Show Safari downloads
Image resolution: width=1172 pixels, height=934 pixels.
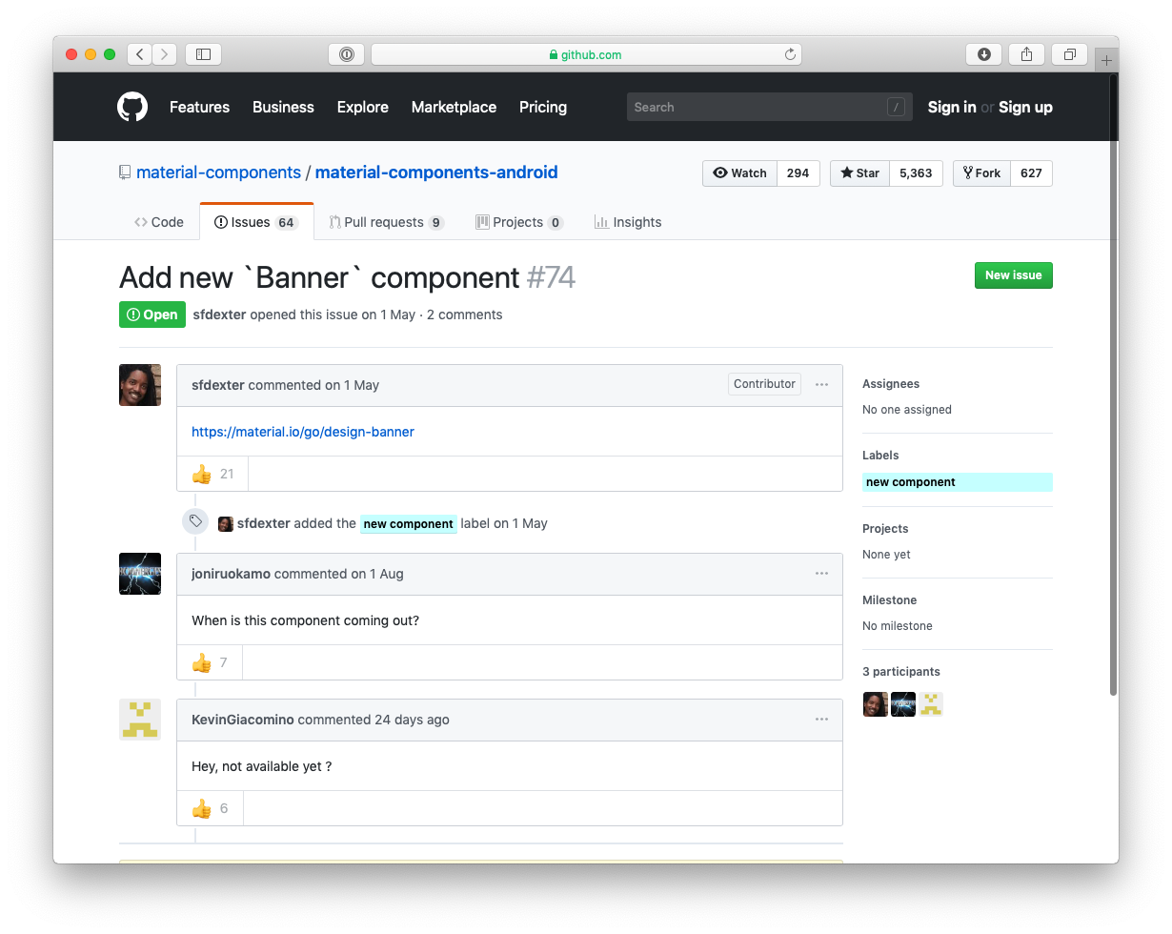(x=984, y=54)
